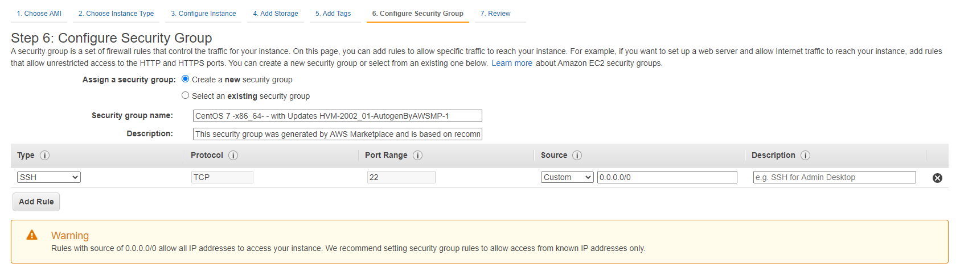Click the info icon beside Source header
The height and width of the screenshot is (272, 956).
(577, 156)
